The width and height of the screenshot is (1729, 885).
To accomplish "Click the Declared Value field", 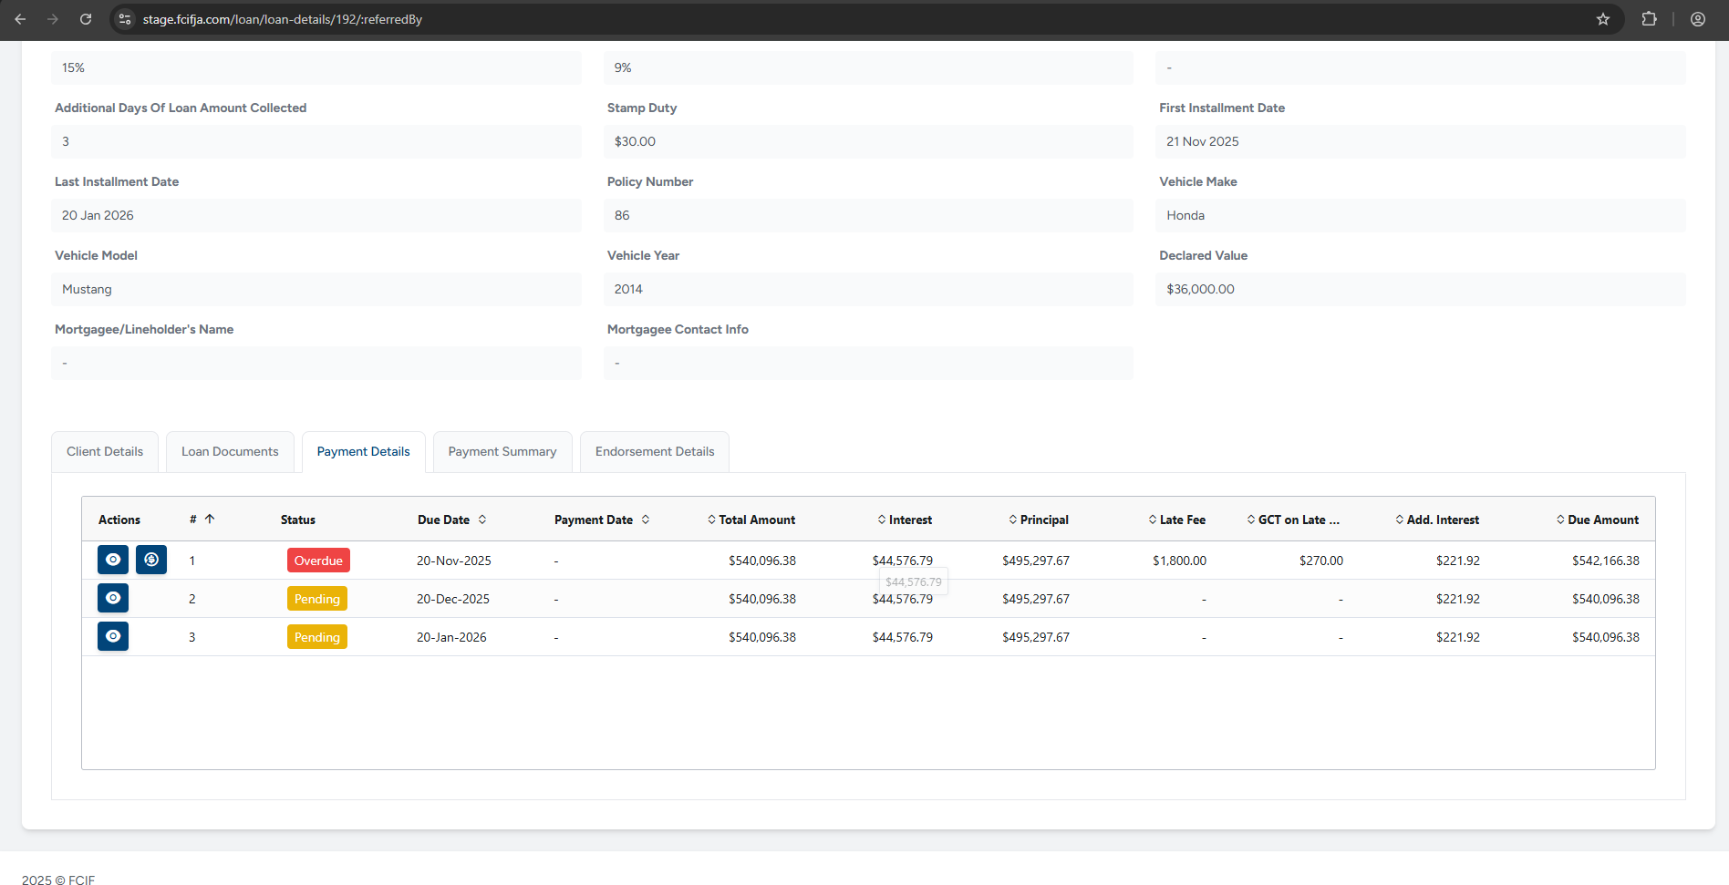I will (1420, 289).
